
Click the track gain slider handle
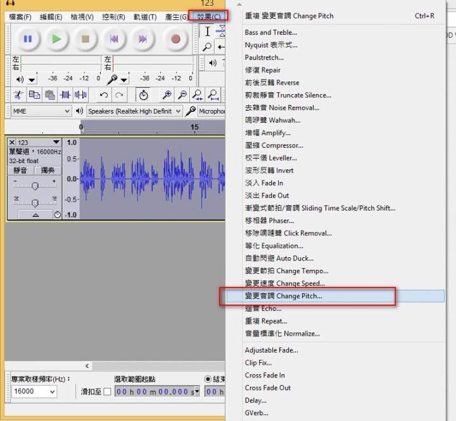(35, 186)
